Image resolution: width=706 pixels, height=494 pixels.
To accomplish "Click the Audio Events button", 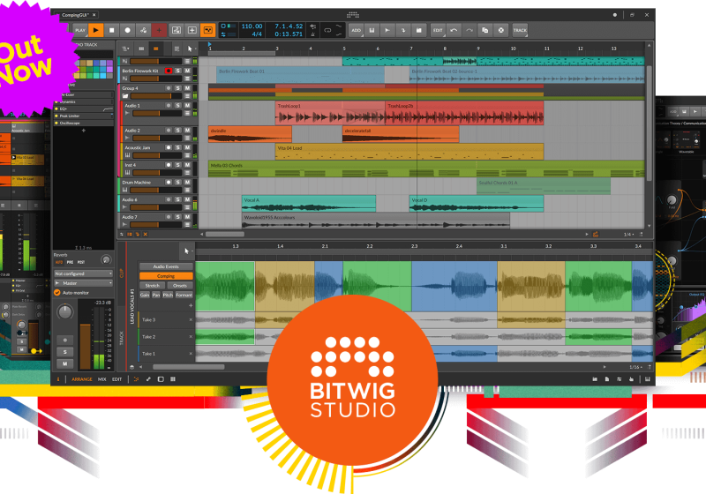I will (x=166, y=266).
